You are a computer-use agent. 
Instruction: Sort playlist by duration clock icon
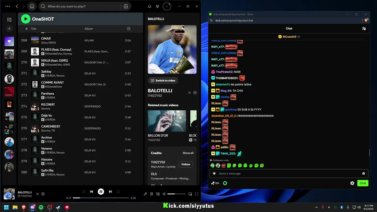[x=128, y=29]
